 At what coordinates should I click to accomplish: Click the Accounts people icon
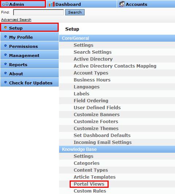tap(122, 4)
